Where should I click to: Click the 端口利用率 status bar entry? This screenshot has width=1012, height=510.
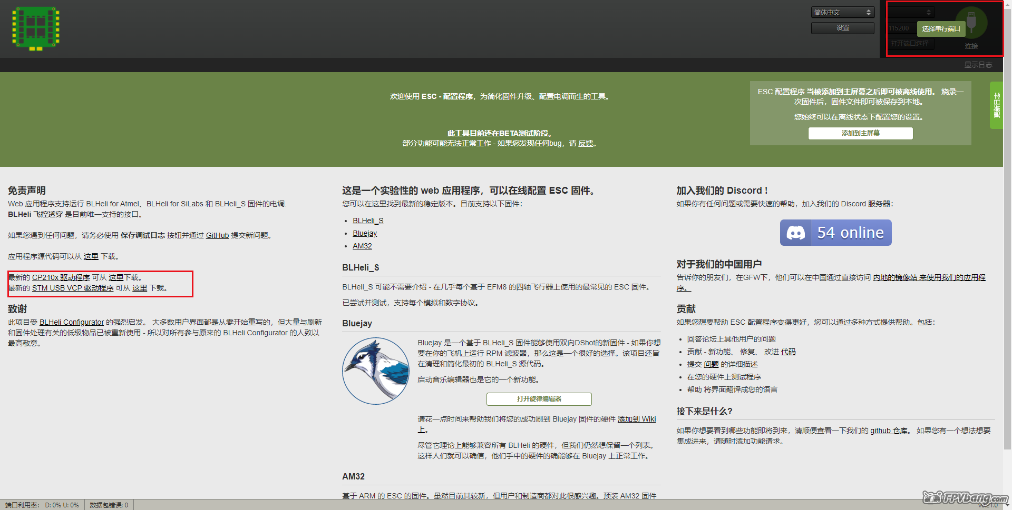click(42, 505)
